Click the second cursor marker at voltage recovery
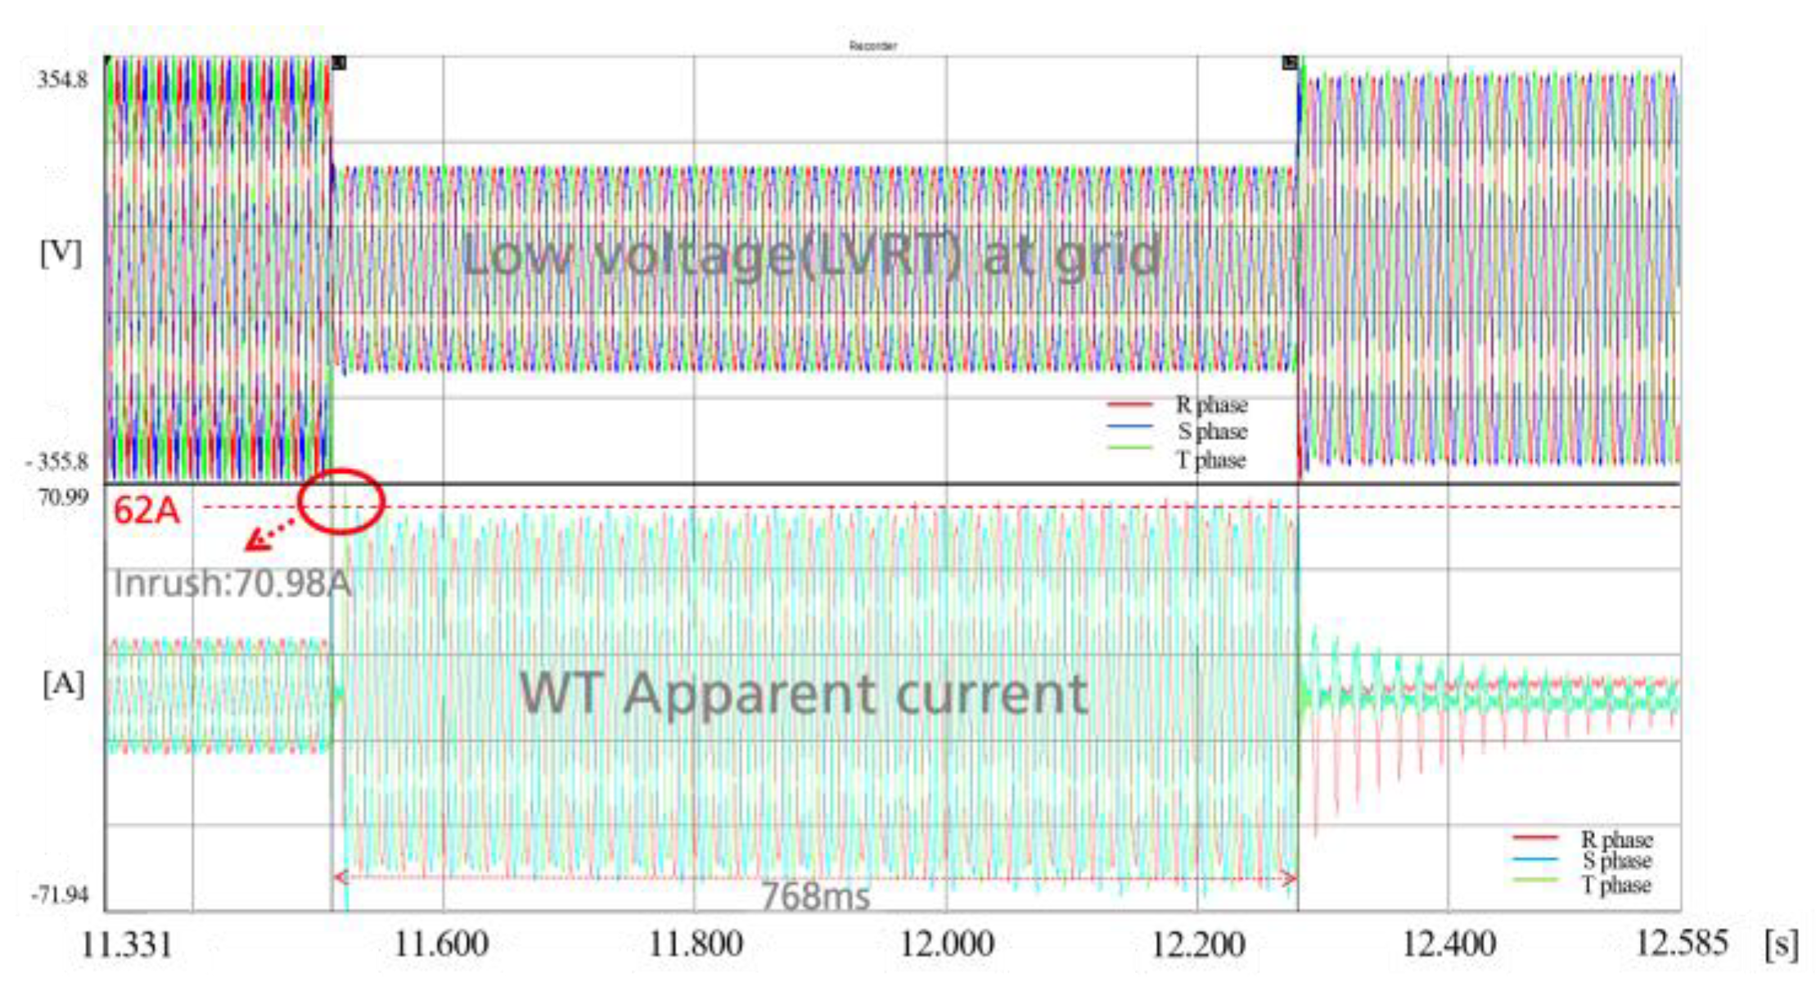 (1289, 63)
